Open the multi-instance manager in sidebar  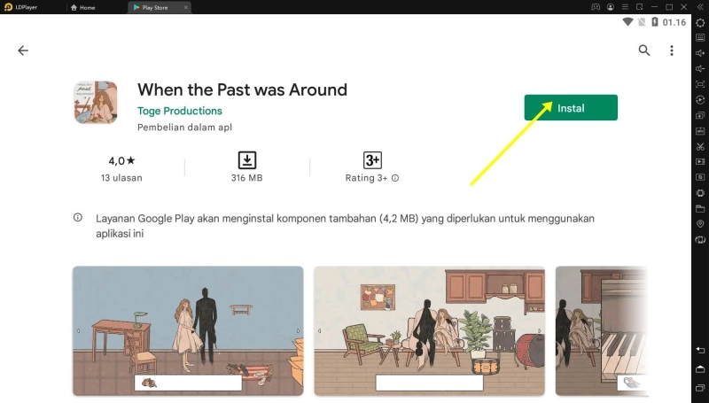tap(700, 115)
